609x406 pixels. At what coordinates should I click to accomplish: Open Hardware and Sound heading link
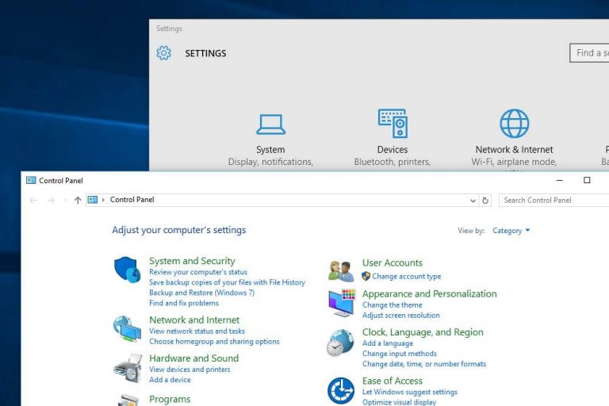193,358
